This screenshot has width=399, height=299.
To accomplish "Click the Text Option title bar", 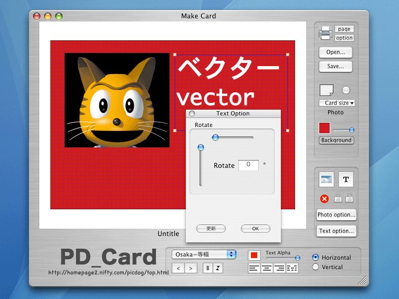I will pos(233,114).
